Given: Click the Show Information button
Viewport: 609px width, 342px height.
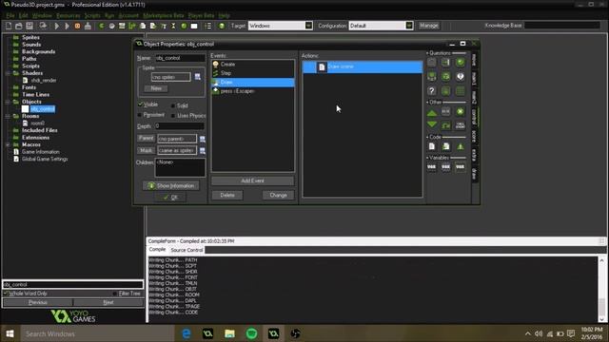Looking at the screenshot, I should coord(171,186).
